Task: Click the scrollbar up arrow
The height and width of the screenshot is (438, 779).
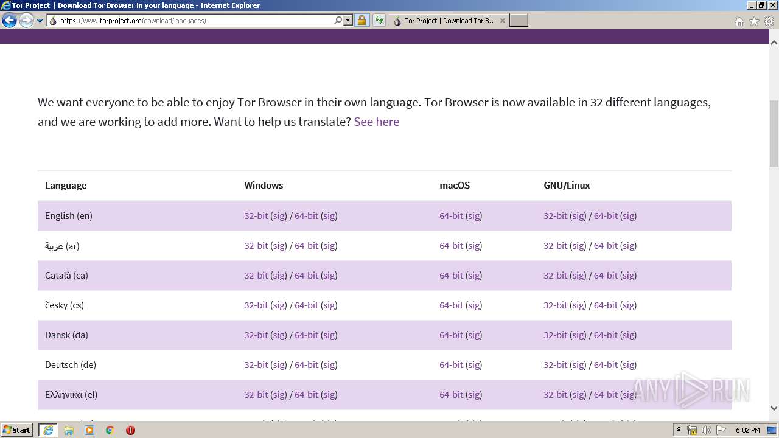Action: click(x=774, y=43)
